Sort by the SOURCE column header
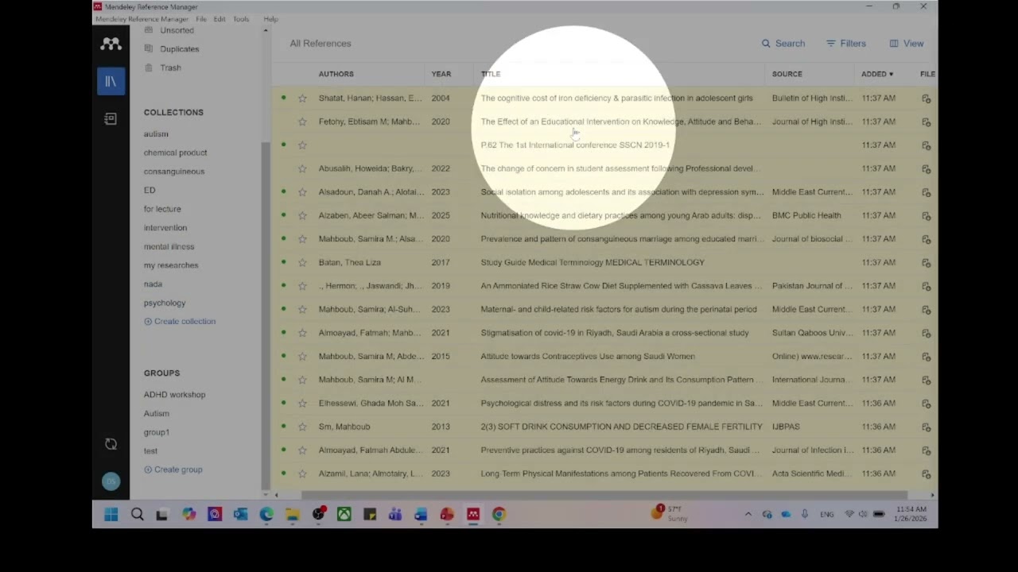This screenshot has width=1018, height=572. (787, 74)
